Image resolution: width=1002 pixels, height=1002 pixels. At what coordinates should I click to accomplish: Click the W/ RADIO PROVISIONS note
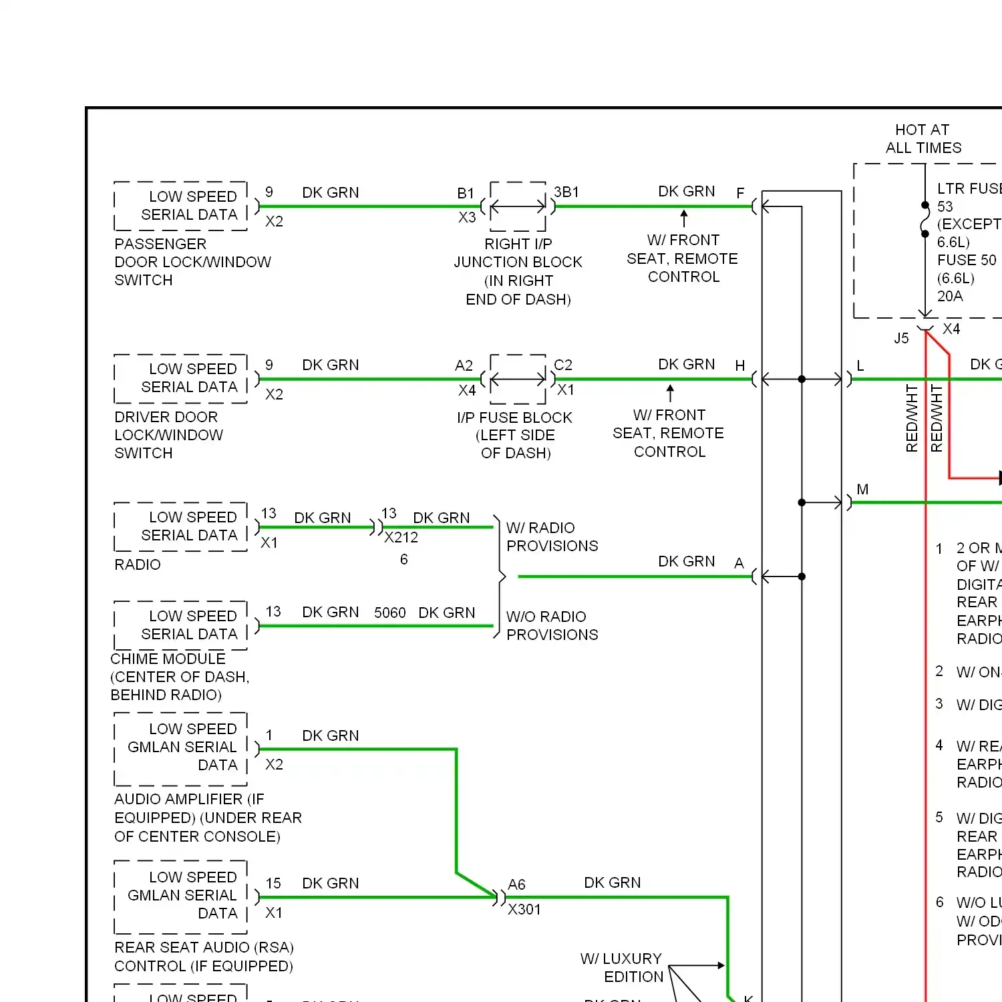pos(552,537)
